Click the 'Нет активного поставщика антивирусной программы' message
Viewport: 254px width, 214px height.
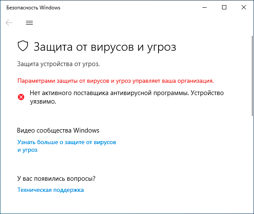[x=127, y=97]
